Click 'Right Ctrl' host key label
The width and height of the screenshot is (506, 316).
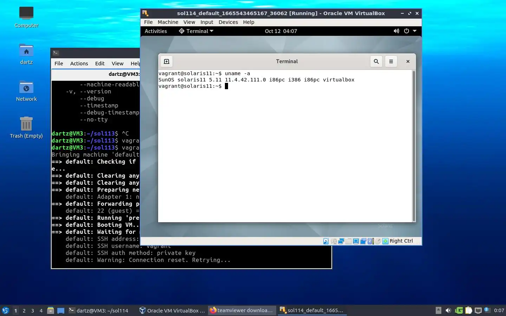point(401,241)
